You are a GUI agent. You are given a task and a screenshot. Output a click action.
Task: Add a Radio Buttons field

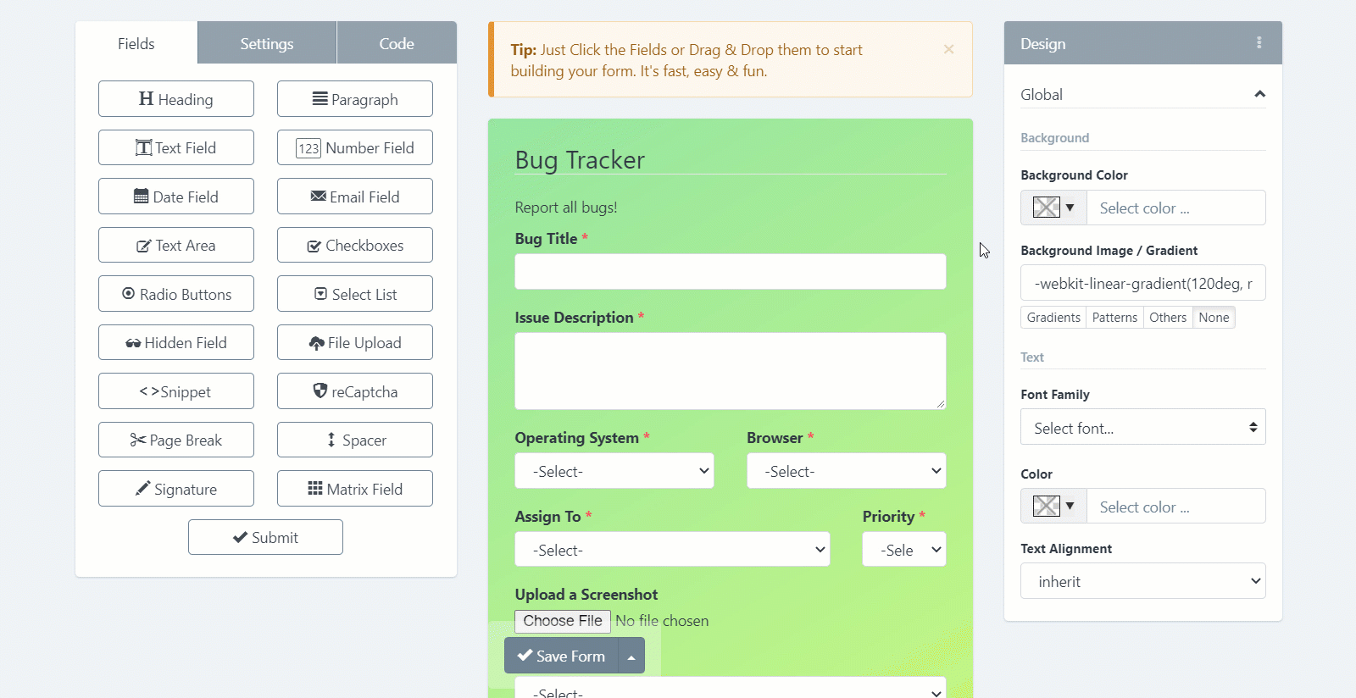coord(176,294)
